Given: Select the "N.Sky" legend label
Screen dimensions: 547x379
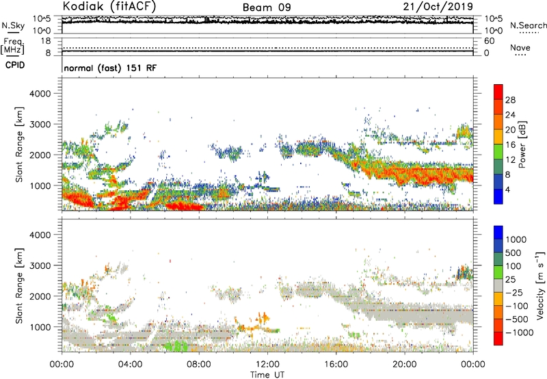Looking at the screenshot, I should coord(13,25).
